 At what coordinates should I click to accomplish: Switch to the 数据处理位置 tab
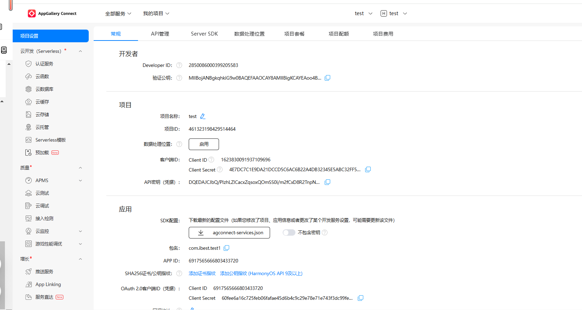pyautogui.click(x=249, y=34)
